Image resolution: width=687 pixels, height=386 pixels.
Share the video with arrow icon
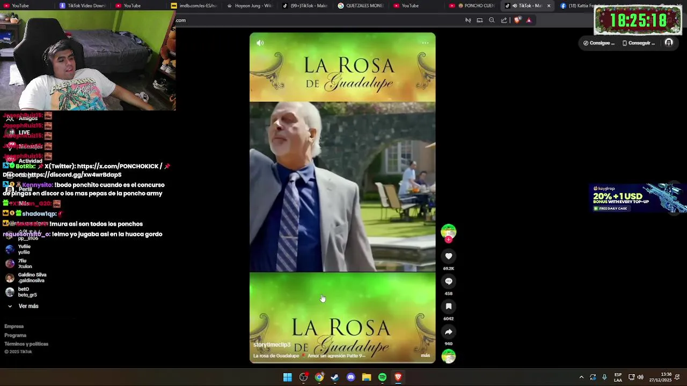pos(449,331)
